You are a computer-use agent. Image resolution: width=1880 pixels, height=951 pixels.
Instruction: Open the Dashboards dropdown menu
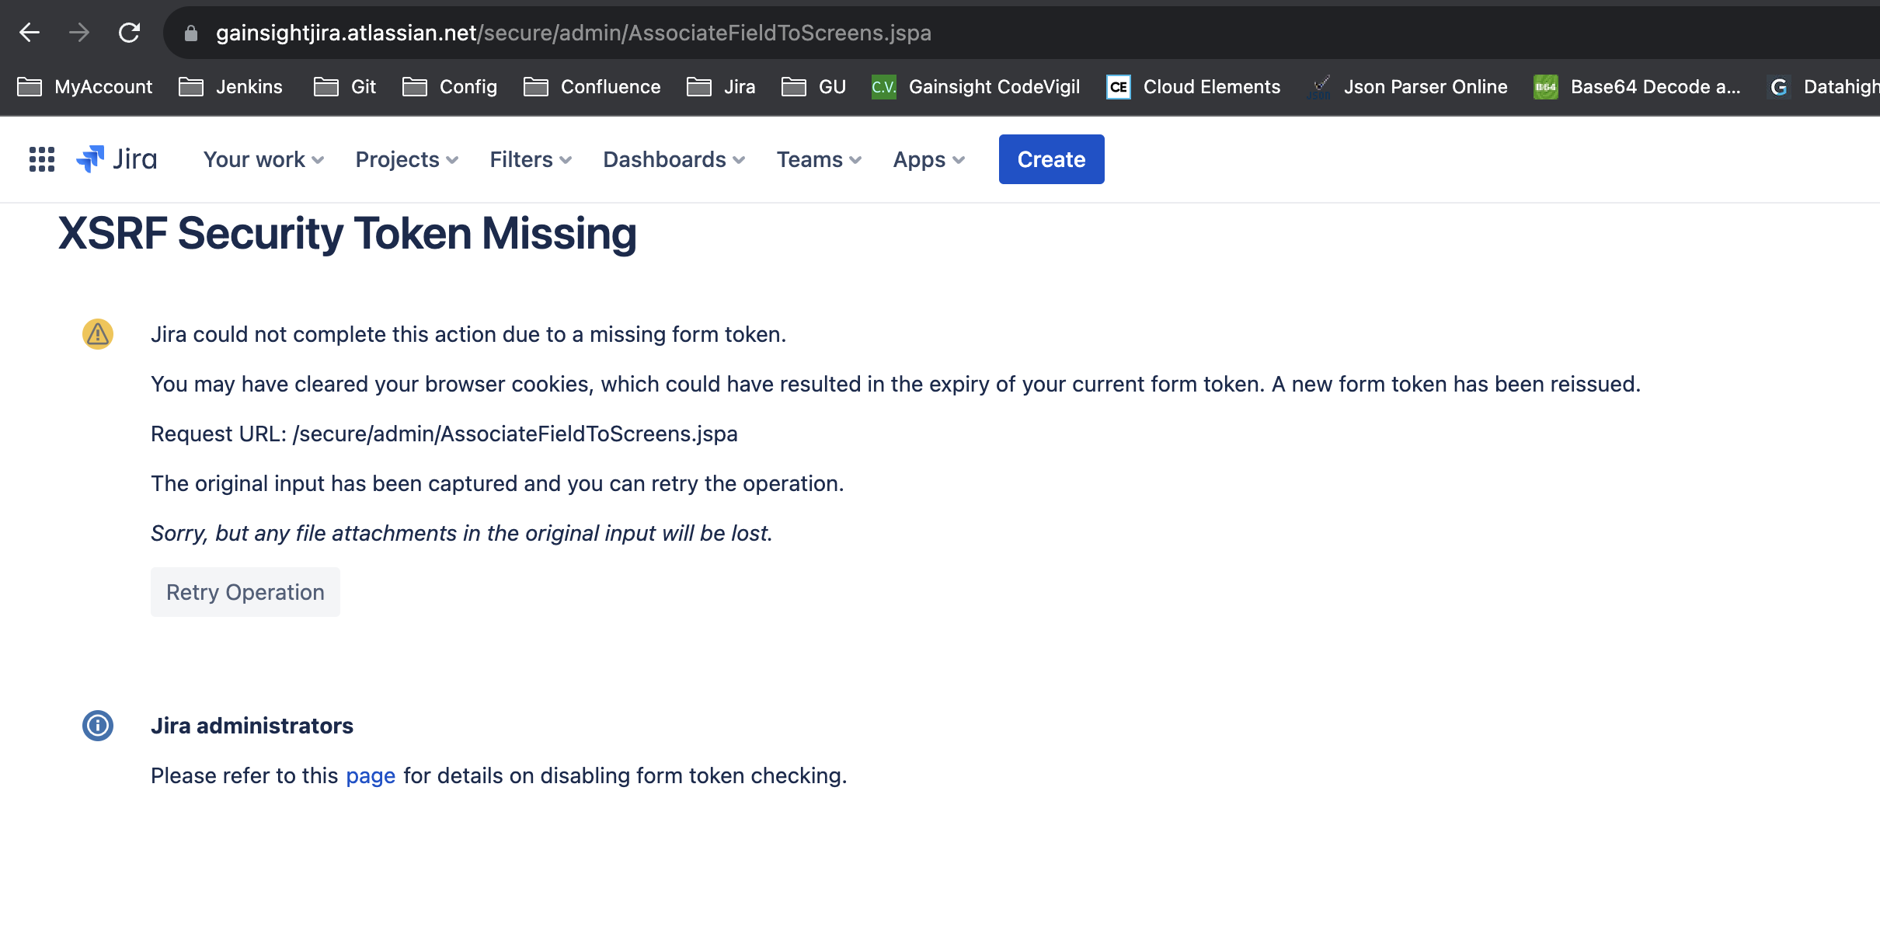pos(674,159)
